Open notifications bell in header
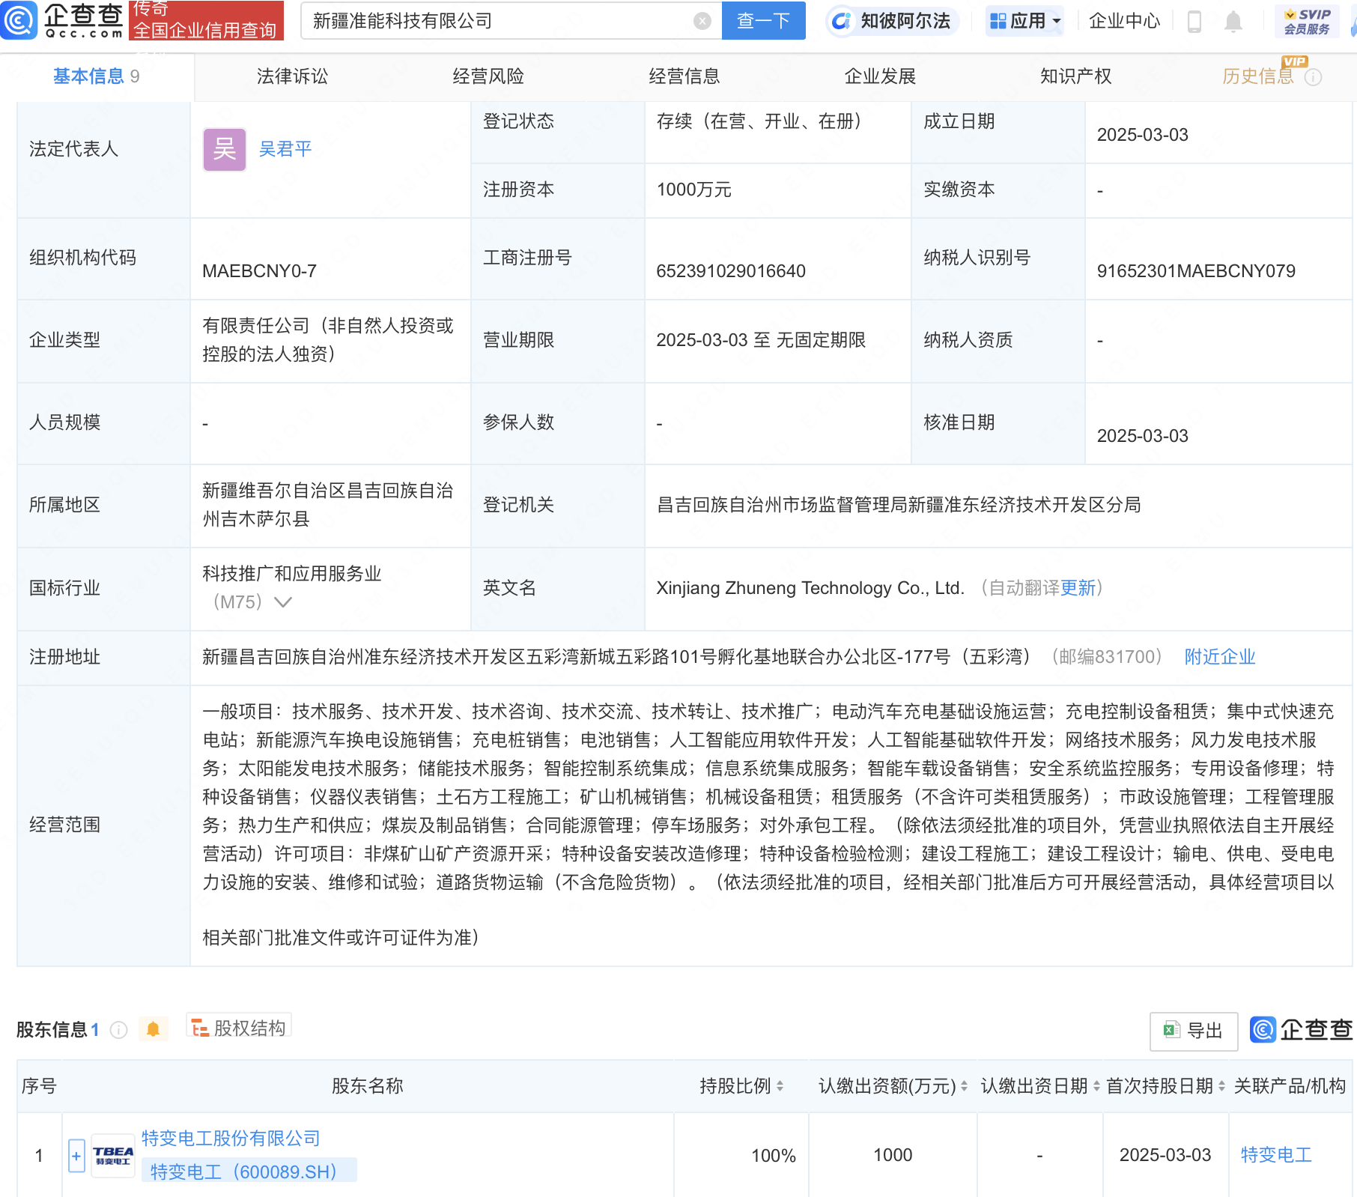Viewport: 1357px width, 1197px height. [x=1233, y=22]
